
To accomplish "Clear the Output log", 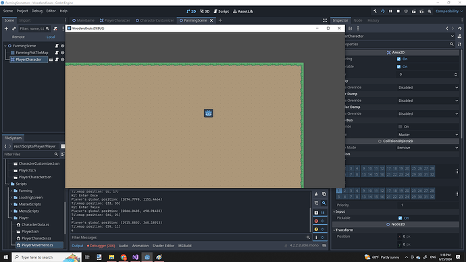I will point(316,194).
